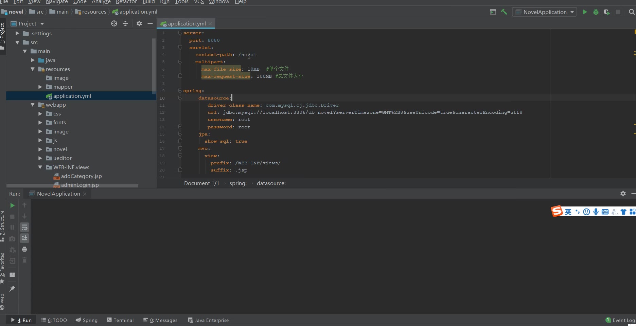Viewport: 636px width, 326px height.
Task: Print the Run console output via printer icon
Action: click(x=24, y=249)
